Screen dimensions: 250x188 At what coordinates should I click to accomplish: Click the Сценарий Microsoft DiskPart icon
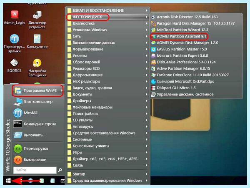click(x=153, y=81)
